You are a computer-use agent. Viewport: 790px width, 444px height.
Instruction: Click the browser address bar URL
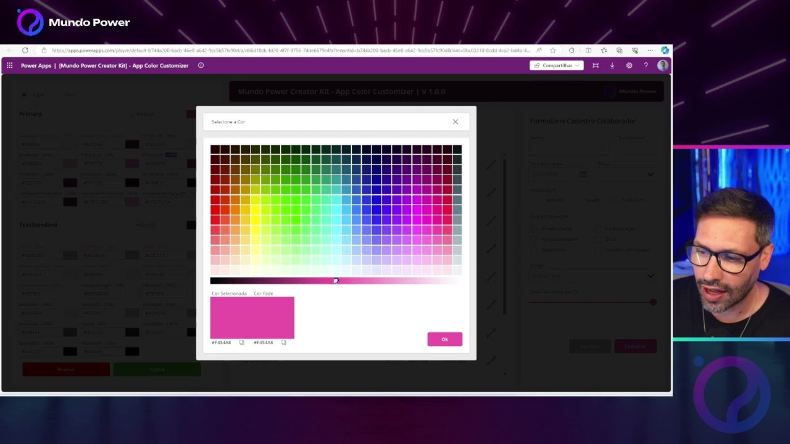[290, 51]
